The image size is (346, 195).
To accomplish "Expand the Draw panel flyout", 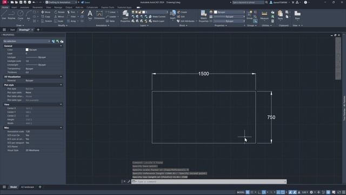I will [x=20, y=25].
